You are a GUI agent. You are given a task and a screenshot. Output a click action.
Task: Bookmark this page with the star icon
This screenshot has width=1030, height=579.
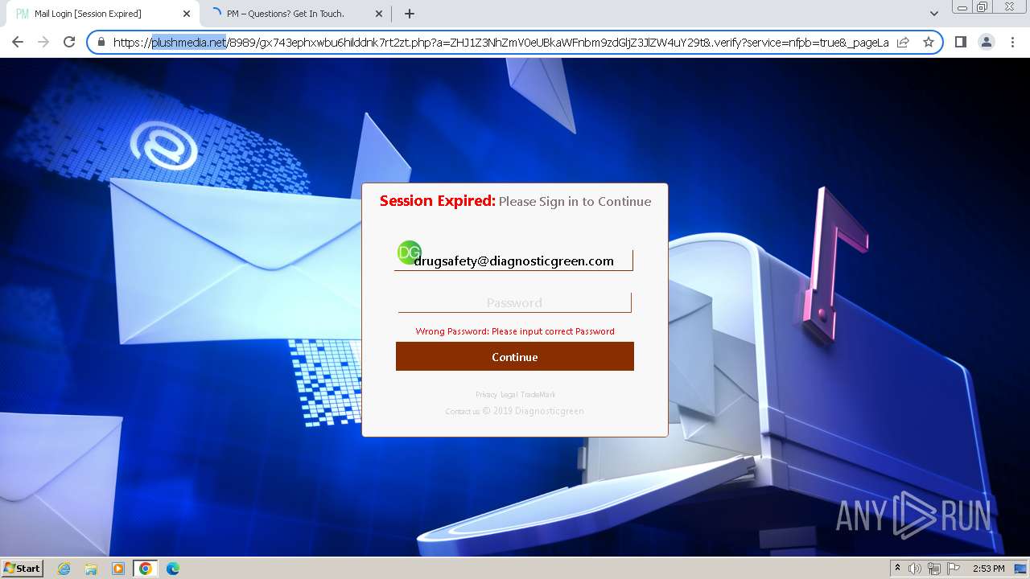coord(929,43)
